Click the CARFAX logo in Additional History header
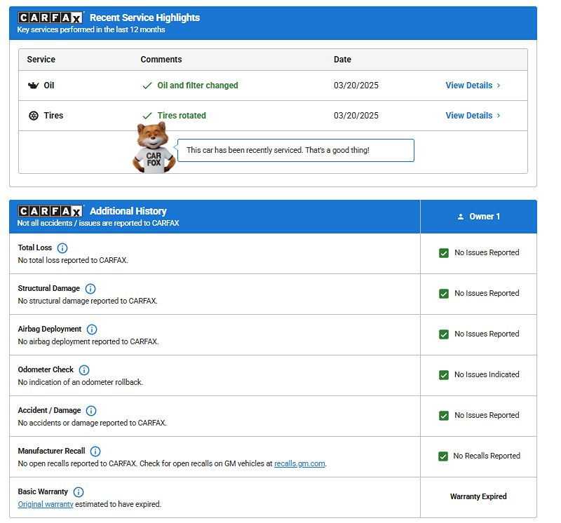 click(x=50, y=211)
